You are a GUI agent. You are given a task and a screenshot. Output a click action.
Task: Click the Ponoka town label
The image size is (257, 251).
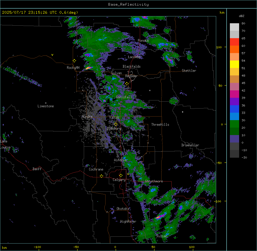(x=143, y=41)
